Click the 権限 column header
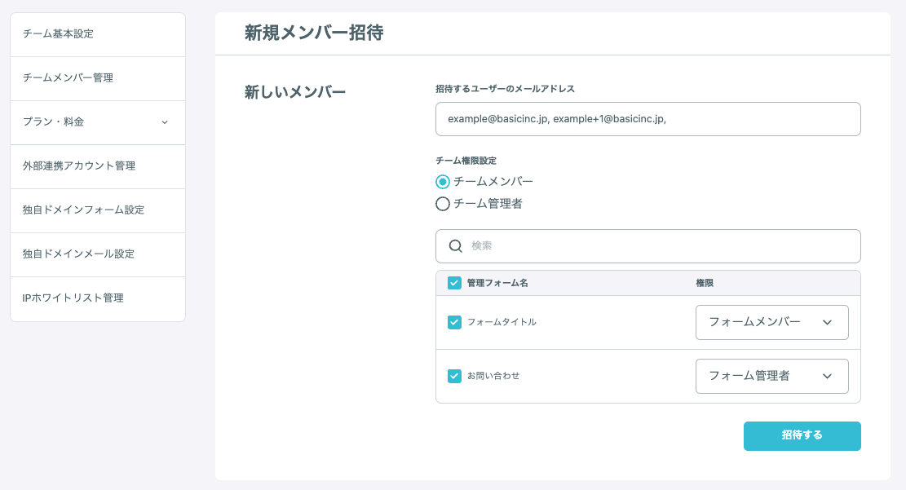 [705, 283]
